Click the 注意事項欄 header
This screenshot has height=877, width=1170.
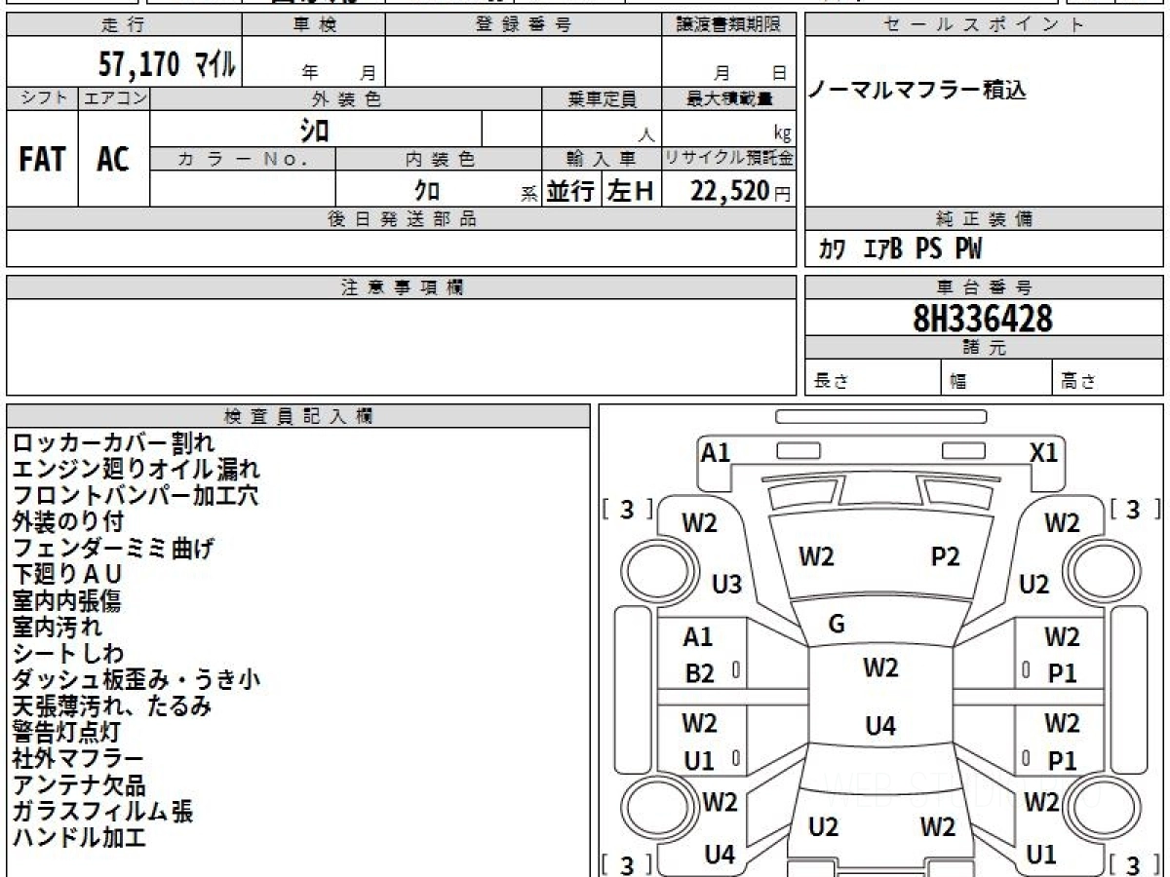(x=401, y=287)
